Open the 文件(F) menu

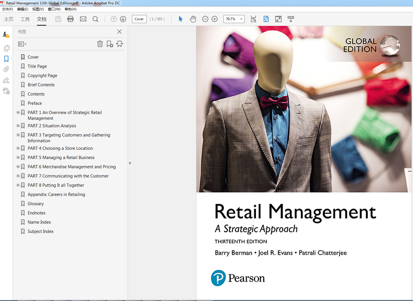(8, 9)
